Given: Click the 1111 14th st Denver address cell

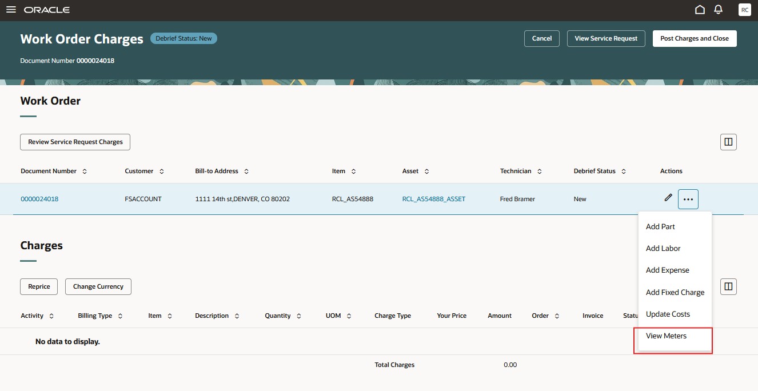Looking at the screenshot, I should (242, 199).
